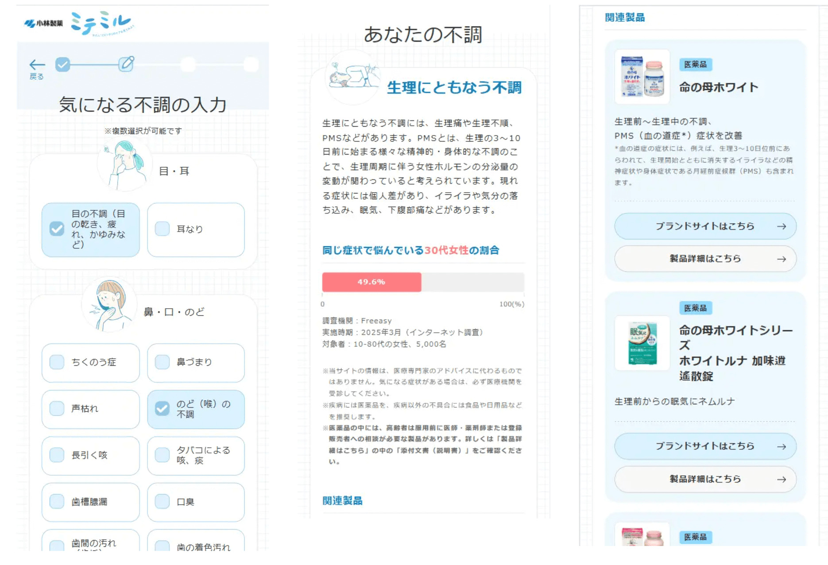Check the ちくのう症 option
The height and width of the screenshot is (565, 828).
tap(57, 362)
